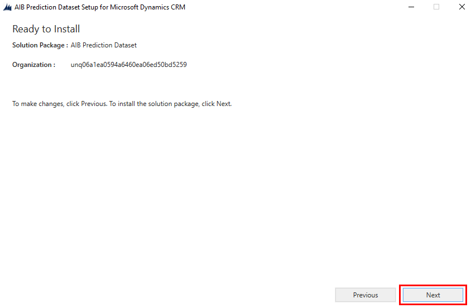This screenshot has height=308, width=471.
Task: Click the word "Previous" inside the instruction text
Action: pyautogui.click(x=93, y=104)
